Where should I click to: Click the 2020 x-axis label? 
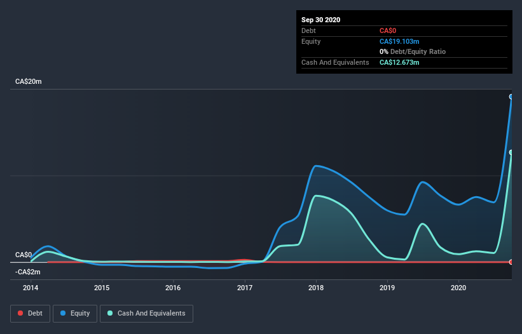[458, 288]
